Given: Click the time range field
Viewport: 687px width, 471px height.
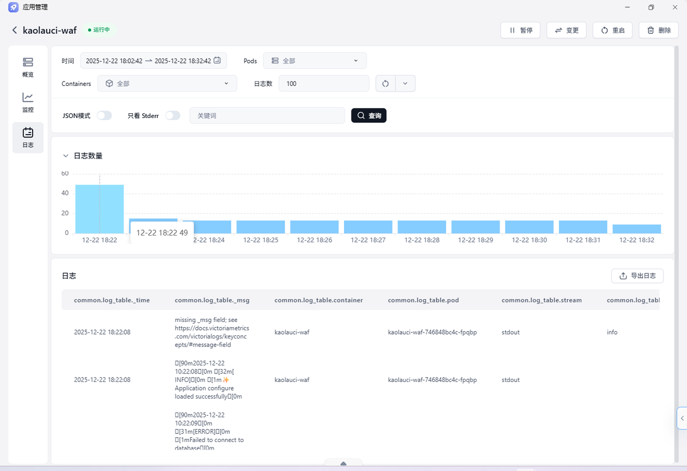Looking at the screenshot, I should click(x=154, y=61).
